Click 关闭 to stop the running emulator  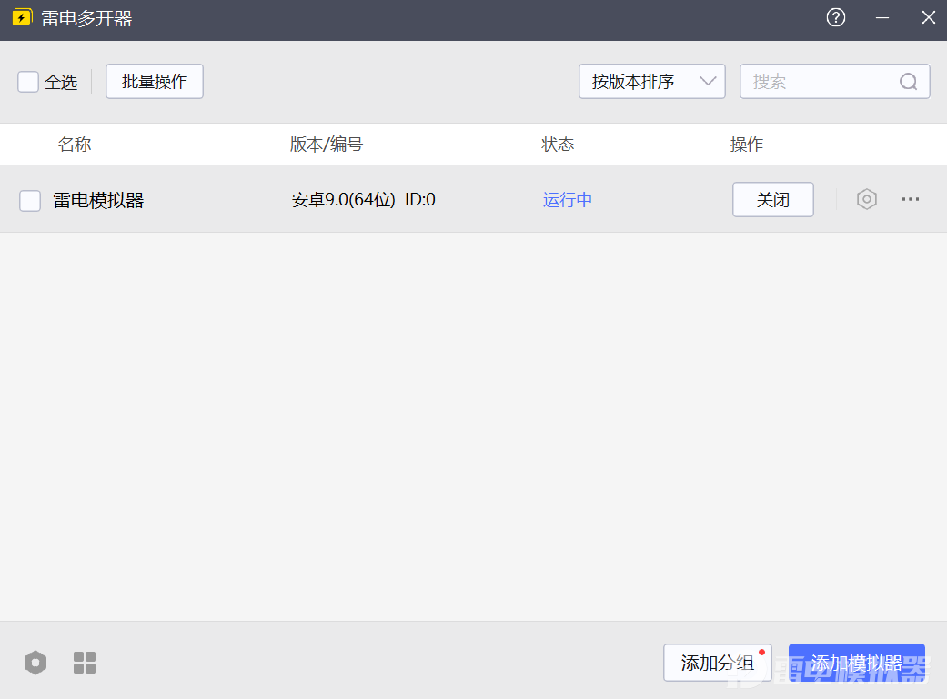point(772,199)
